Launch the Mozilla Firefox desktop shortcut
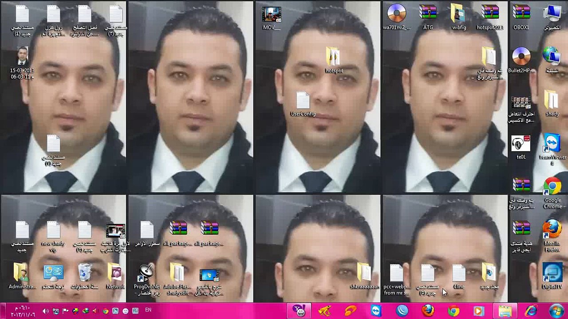Screen dimensions: 568x319 coord(552,237)
